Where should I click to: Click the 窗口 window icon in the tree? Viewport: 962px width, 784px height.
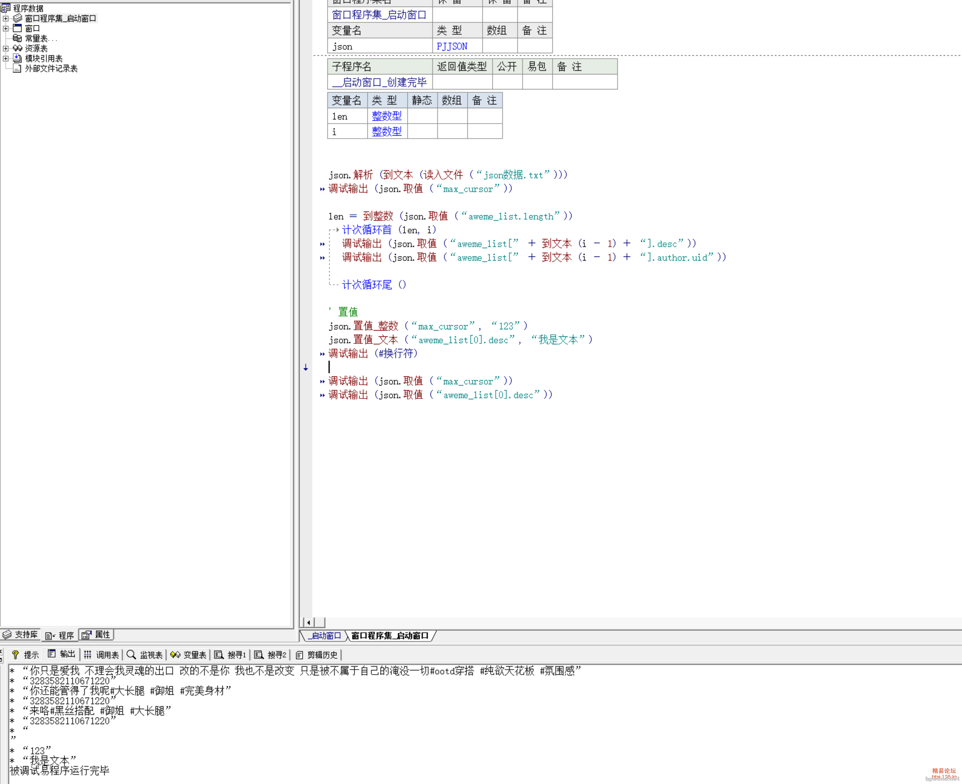point(17,28)
